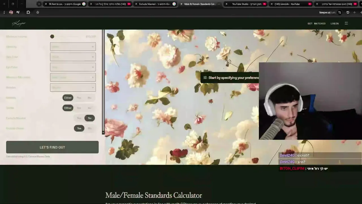Open the Keeper hamburger menu
The image size is (362, 204).
click(346, 23)
